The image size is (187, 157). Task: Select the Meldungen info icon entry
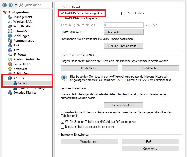[10, 36]
